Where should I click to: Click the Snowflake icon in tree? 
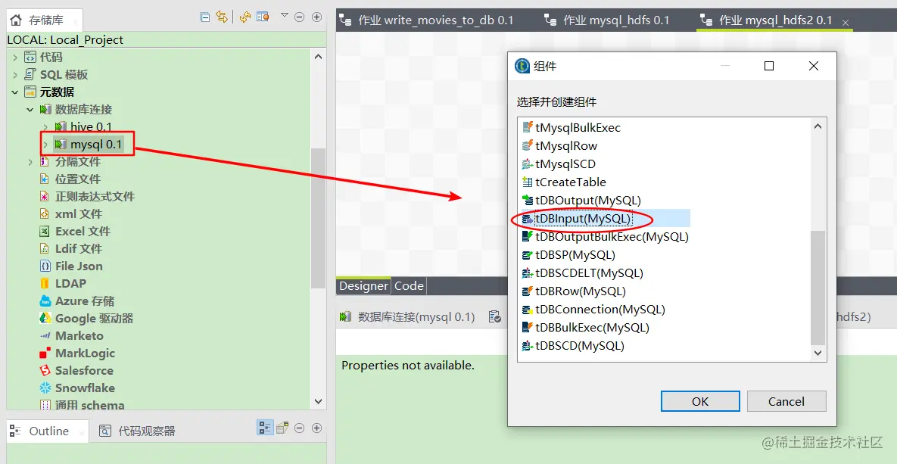point(45,388)
